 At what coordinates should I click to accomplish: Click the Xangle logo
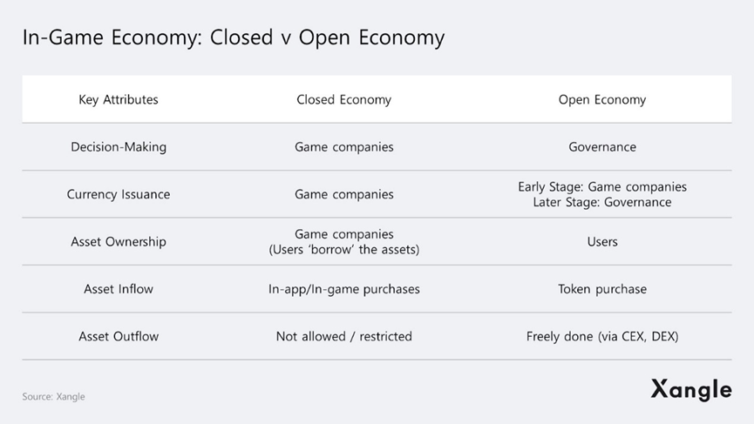click(690, 390)
